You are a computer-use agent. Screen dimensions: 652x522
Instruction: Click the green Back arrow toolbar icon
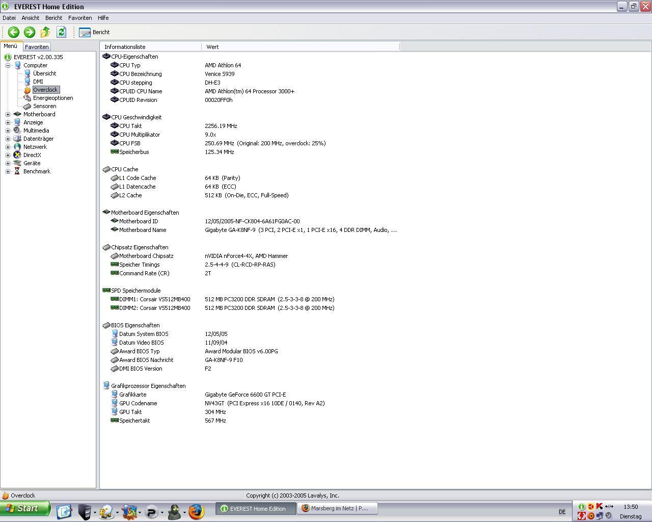click(13, 32)
